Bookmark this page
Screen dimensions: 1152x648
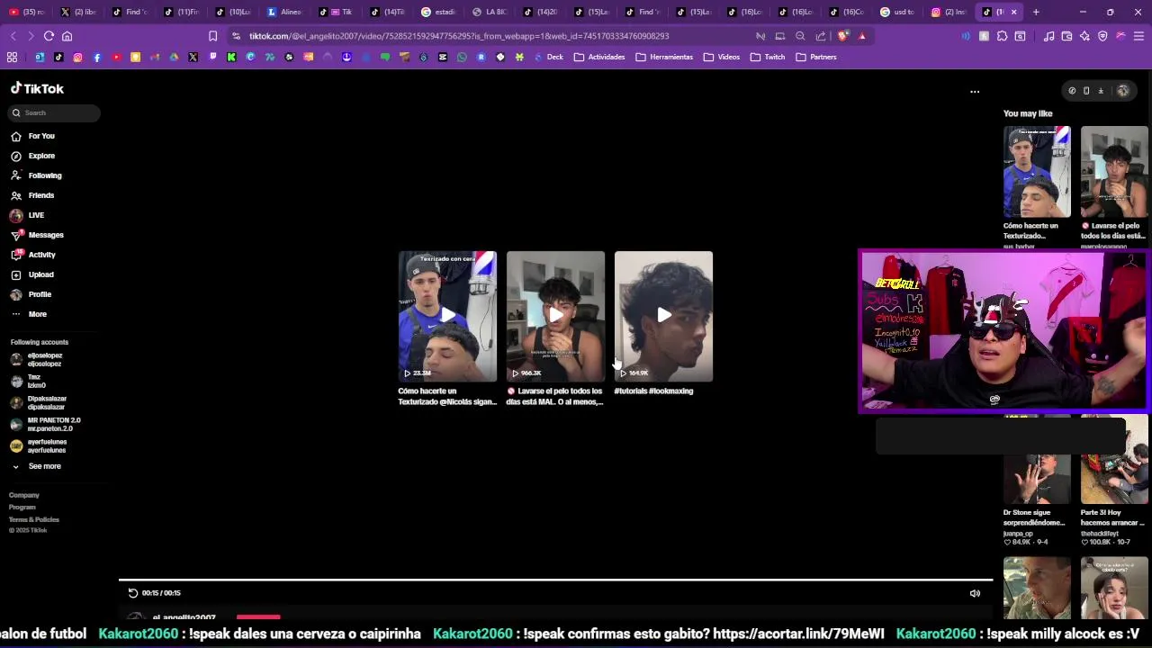(x=212, y=36)
